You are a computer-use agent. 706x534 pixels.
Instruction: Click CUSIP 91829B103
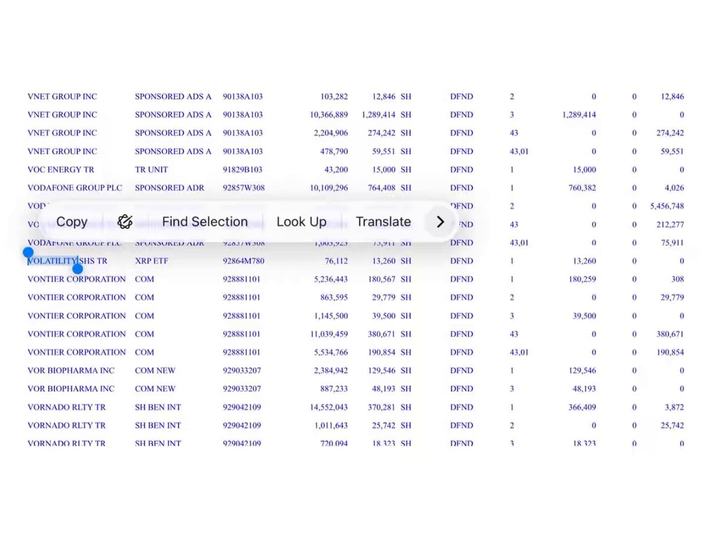(x=242, y=170)
